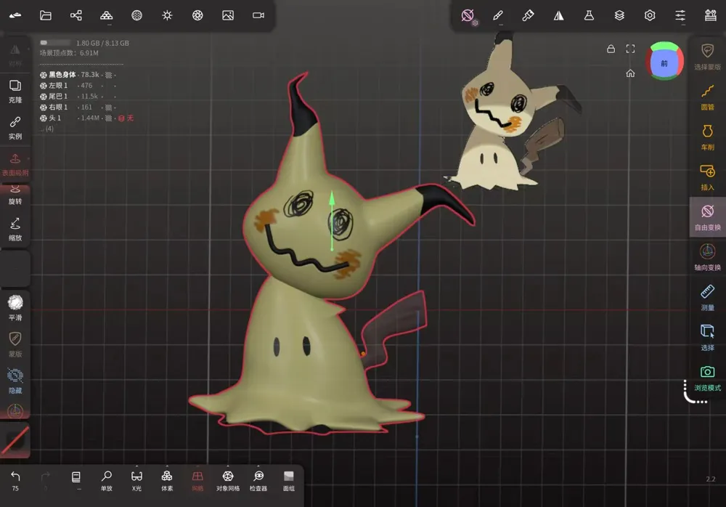Open the settings gear menu
726x507 pixels.
650,15
